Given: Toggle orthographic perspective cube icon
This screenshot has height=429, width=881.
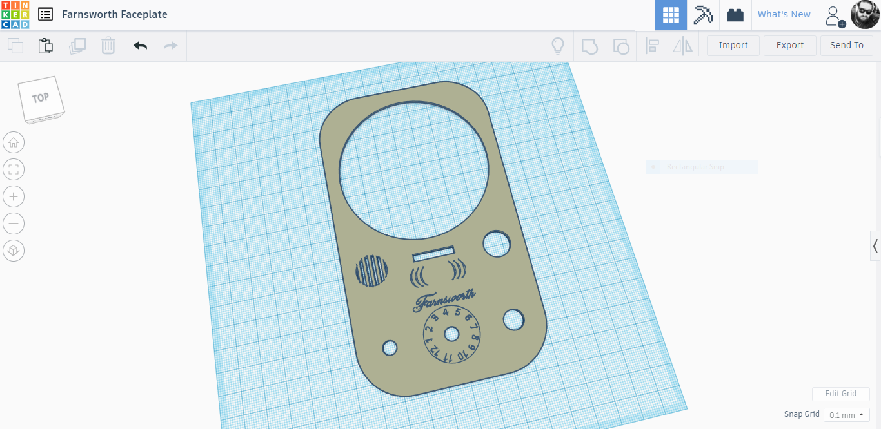Looking at the screenshot, I should pos(14,251).
